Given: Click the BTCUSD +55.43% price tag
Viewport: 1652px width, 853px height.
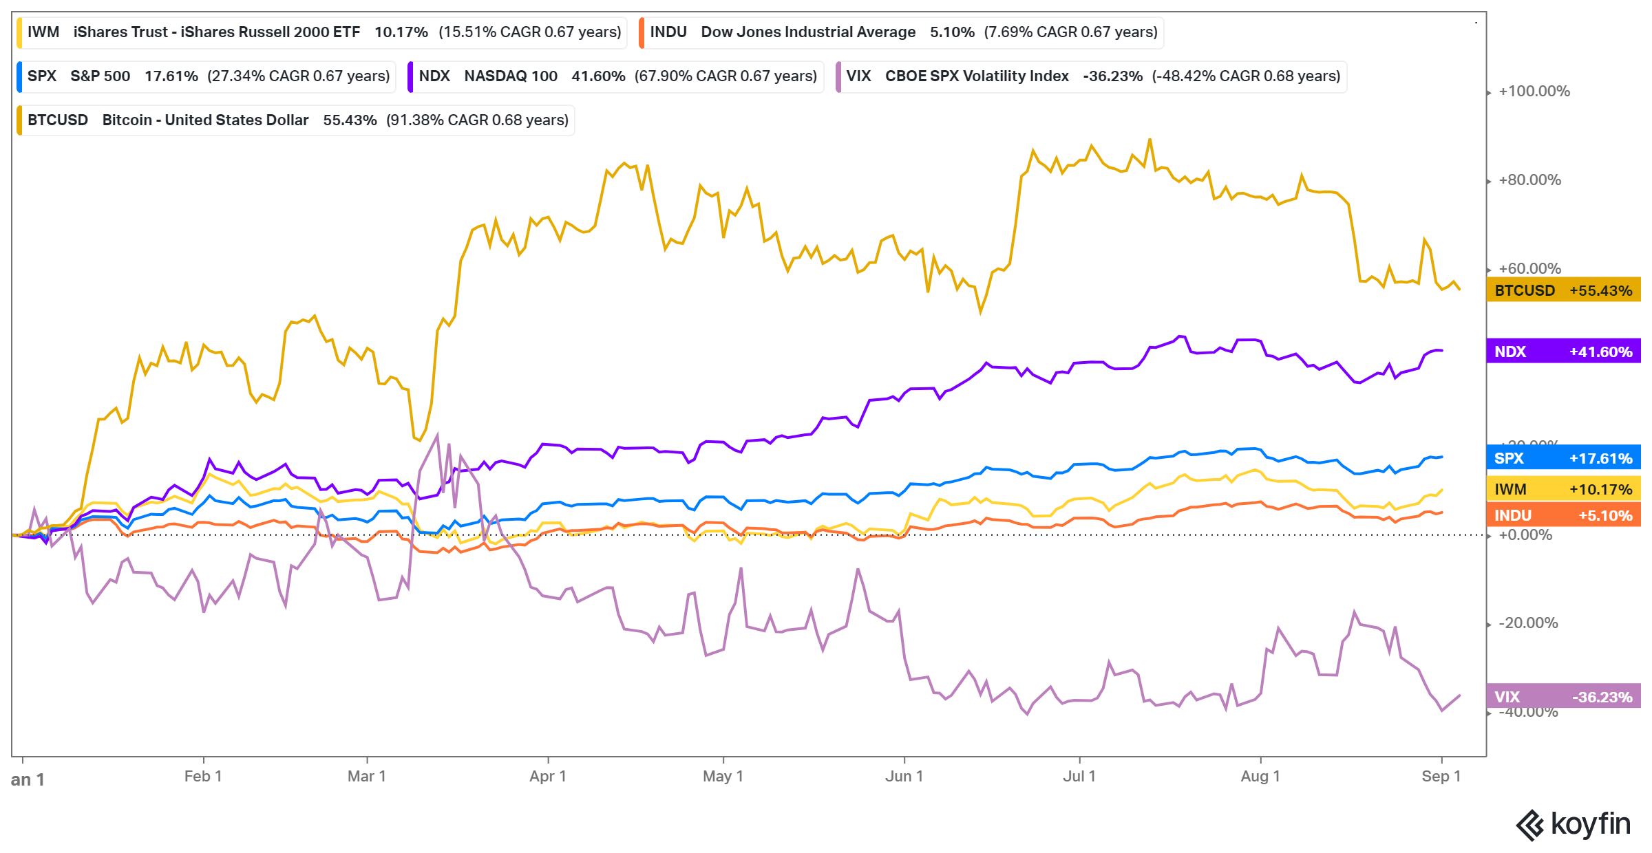Looking at the screenshot, I should pos(1563,290).
